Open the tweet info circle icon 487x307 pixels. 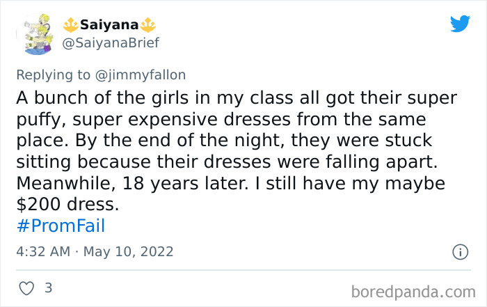coord(460,252)
